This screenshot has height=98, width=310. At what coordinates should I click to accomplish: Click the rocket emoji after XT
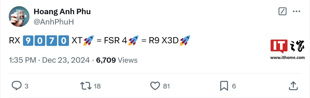88,40
